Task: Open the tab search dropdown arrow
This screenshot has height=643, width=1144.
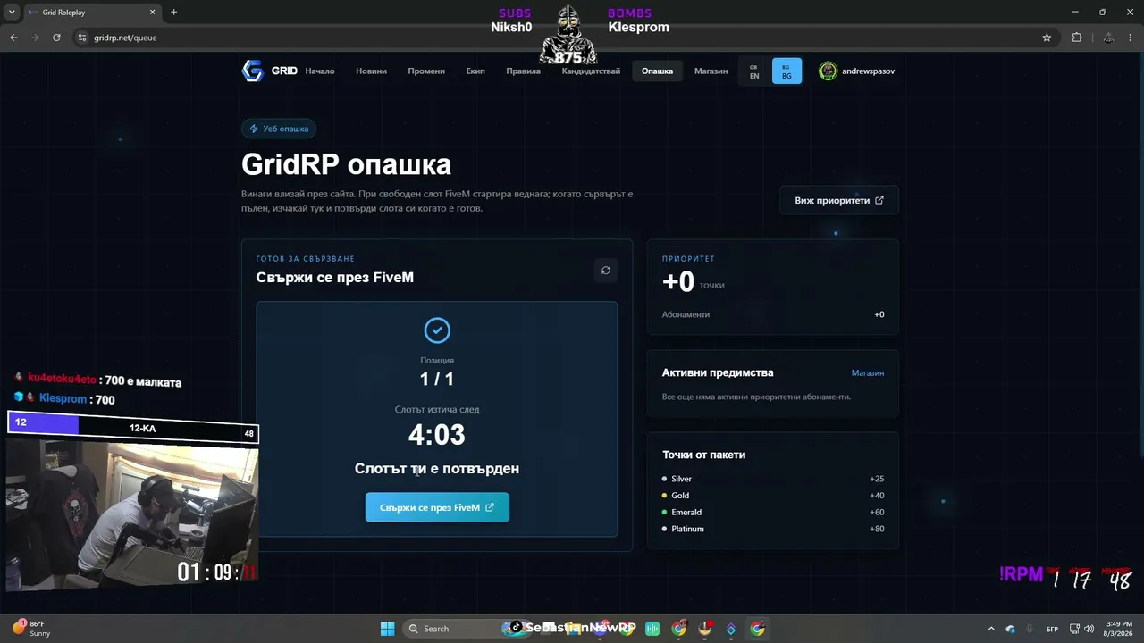Action: (11, 13)
